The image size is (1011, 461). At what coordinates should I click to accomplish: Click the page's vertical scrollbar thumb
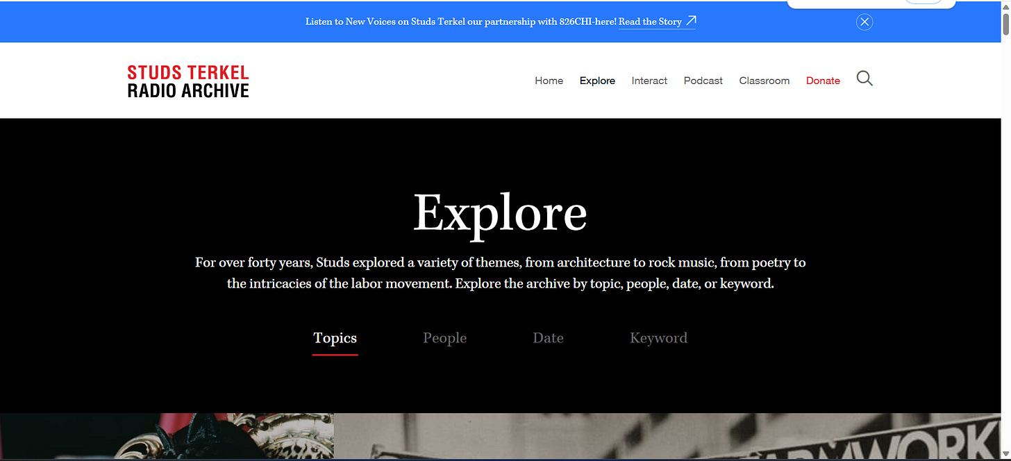coord(1005,24)
